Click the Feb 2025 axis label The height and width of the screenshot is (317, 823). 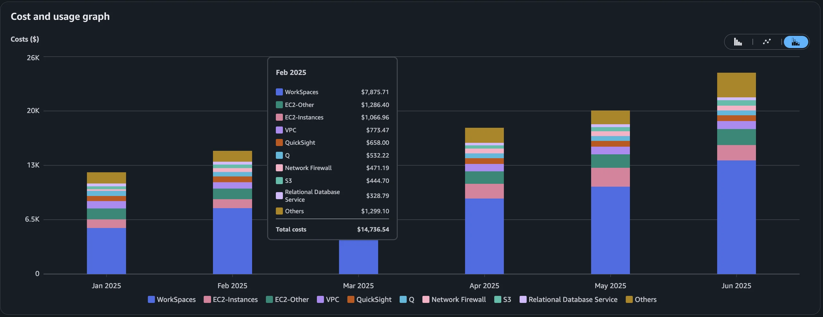[232, 286]
